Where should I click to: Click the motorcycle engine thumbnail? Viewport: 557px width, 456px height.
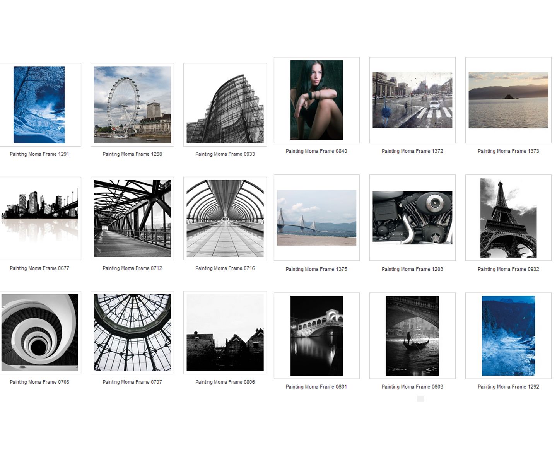(412, 218)
